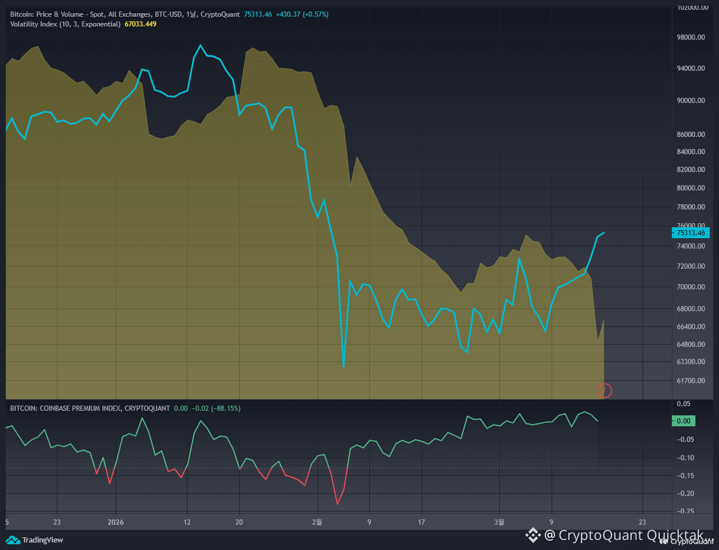
Task: Click the 94000.00 price axis label
Action: coord(691,68)
